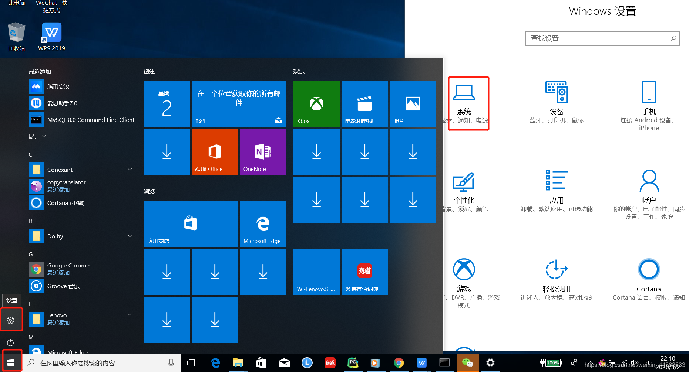Open copytranslator app entry

(x=81, y=186)
